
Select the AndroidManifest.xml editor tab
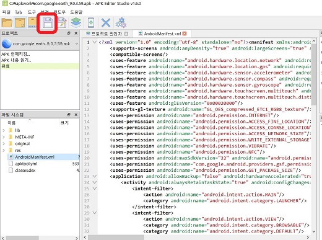(162, 33)
